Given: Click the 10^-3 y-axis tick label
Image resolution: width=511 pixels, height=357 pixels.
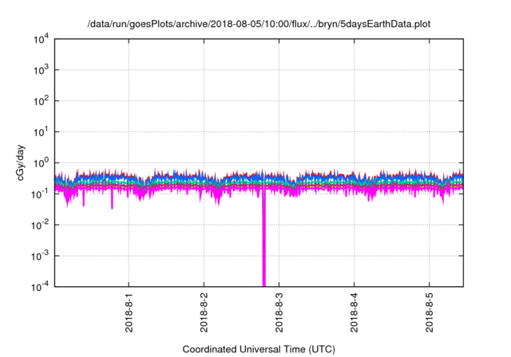Looking at the screenshot, I should point(41,256).
